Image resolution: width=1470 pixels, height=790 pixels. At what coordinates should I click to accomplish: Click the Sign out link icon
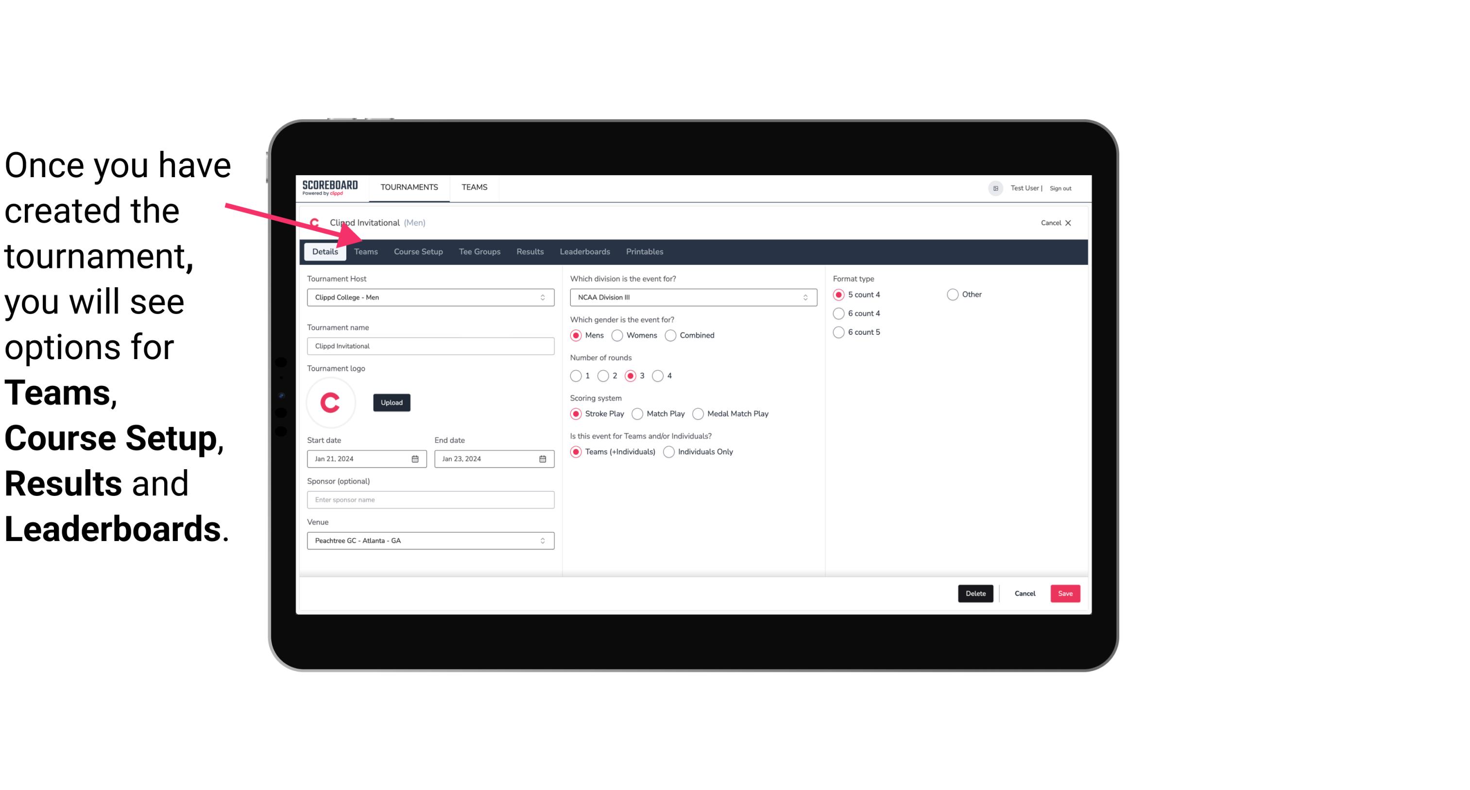[x=1061, y=188]
